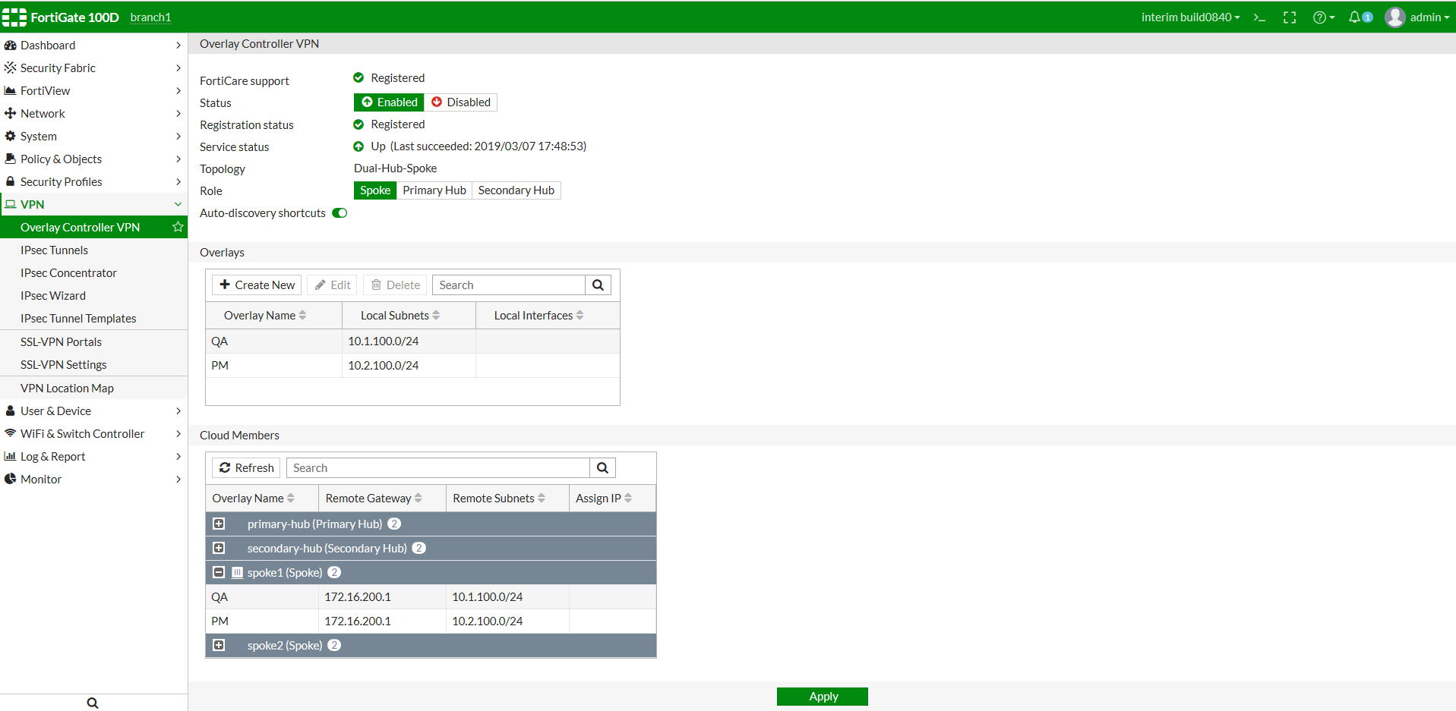Click the Overlays search magnifier button

[x=598, y=285]
